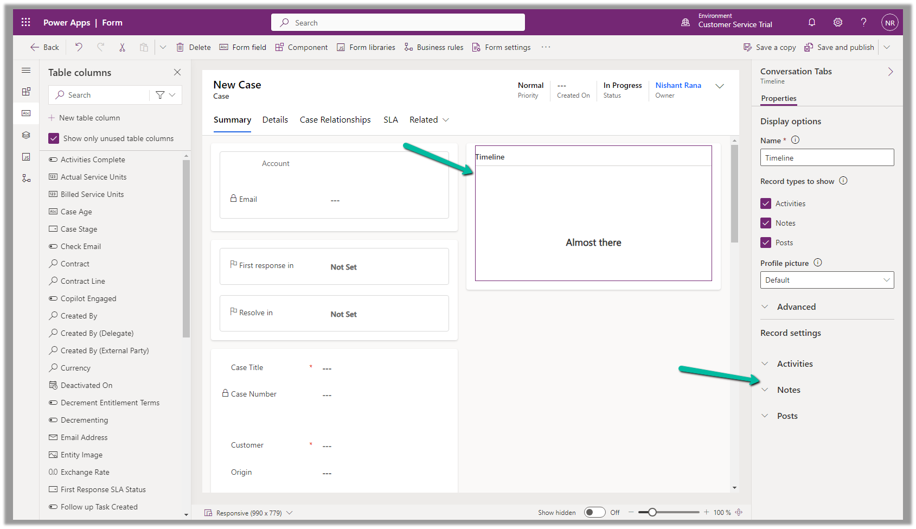Click New table column link
The image size is (916, 529).
pos(89,118)
